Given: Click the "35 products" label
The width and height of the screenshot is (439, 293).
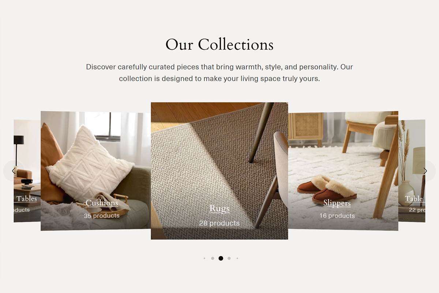Looking at the screenshot, I should (102, 216).
